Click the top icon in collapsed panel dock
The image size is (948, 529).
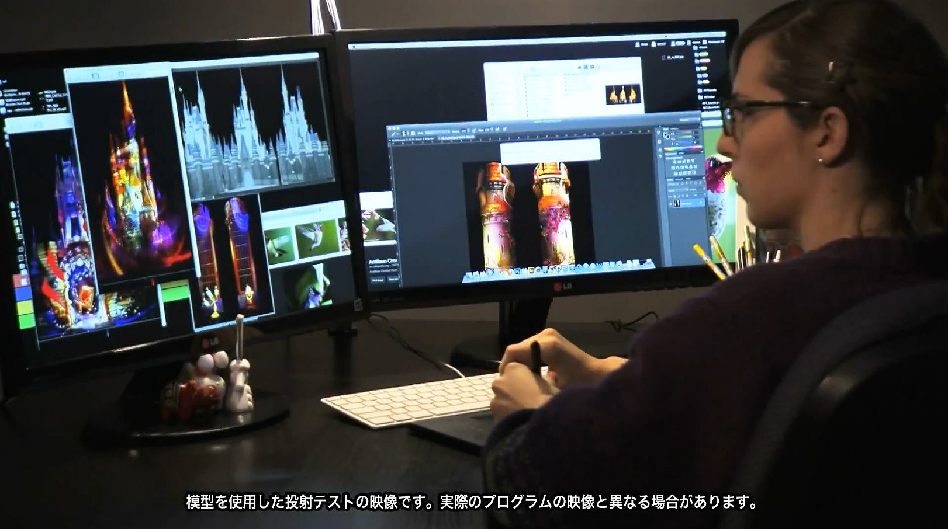(659, 132)
